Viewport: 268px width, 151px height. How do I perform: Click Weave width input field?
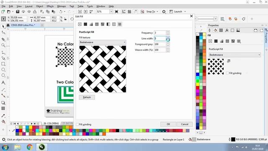(160, 50)
